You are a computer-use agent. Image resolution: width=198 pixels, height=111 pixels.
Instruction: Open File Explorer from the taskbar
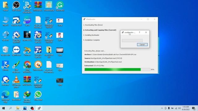18,108
